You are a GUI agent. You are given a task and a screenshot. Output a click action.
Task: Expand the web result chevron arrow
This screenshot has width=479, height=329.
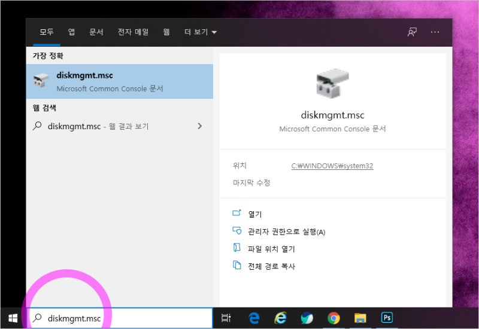click(200, 126)
